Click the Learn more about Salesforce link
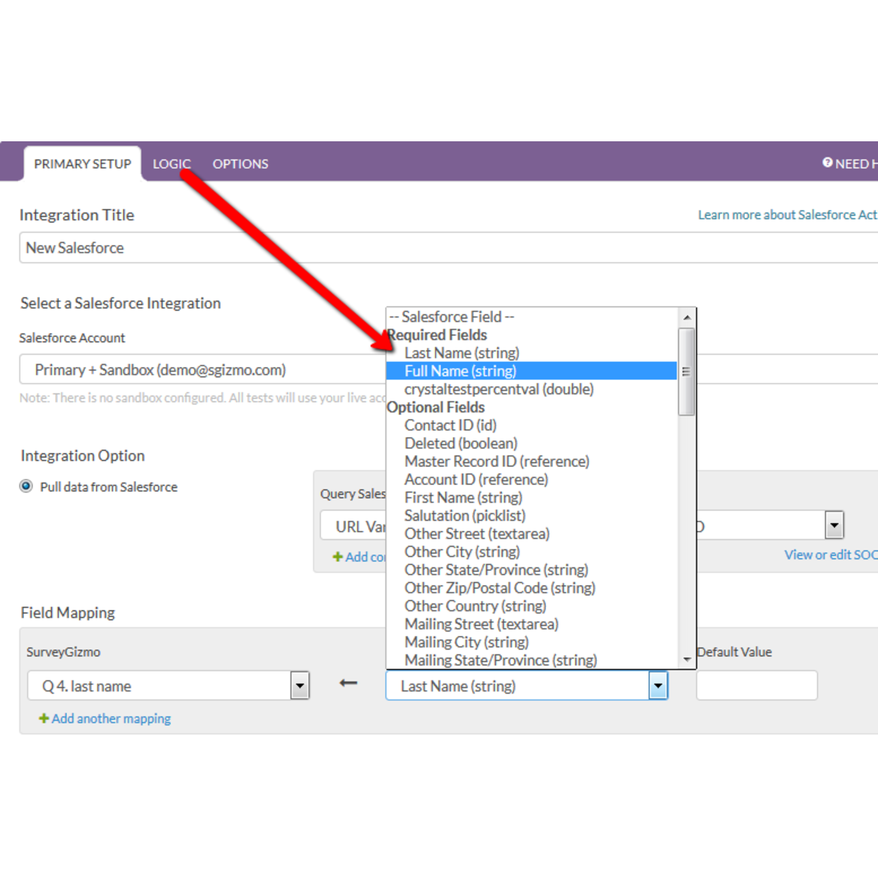Screen dimensions: 878x878 (785, 214)
